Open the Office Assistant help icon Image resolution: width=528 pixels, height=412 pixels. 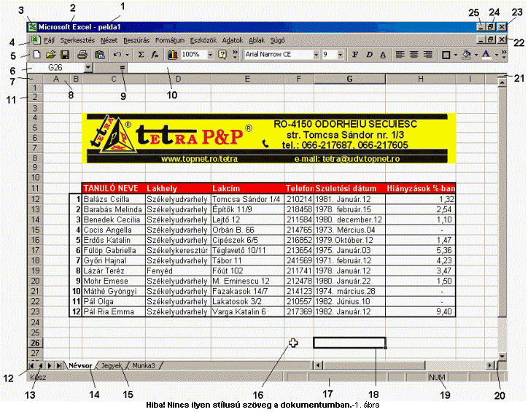(222, 55)
